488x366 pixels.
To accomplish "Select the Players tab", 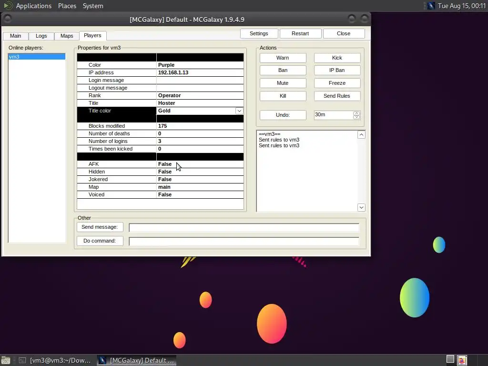I will [x=92, y=35].
